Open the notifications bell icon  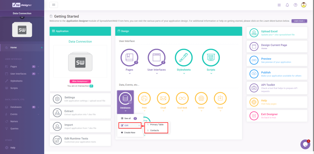pos(287,5)
